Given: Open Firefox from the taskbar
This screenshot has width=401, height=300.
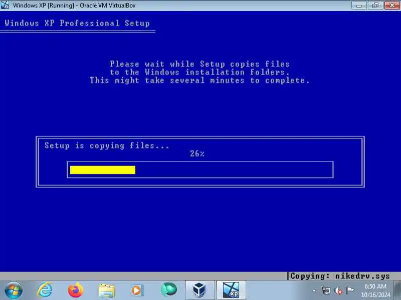Looking at the screenshot, I should click(76, 290).
